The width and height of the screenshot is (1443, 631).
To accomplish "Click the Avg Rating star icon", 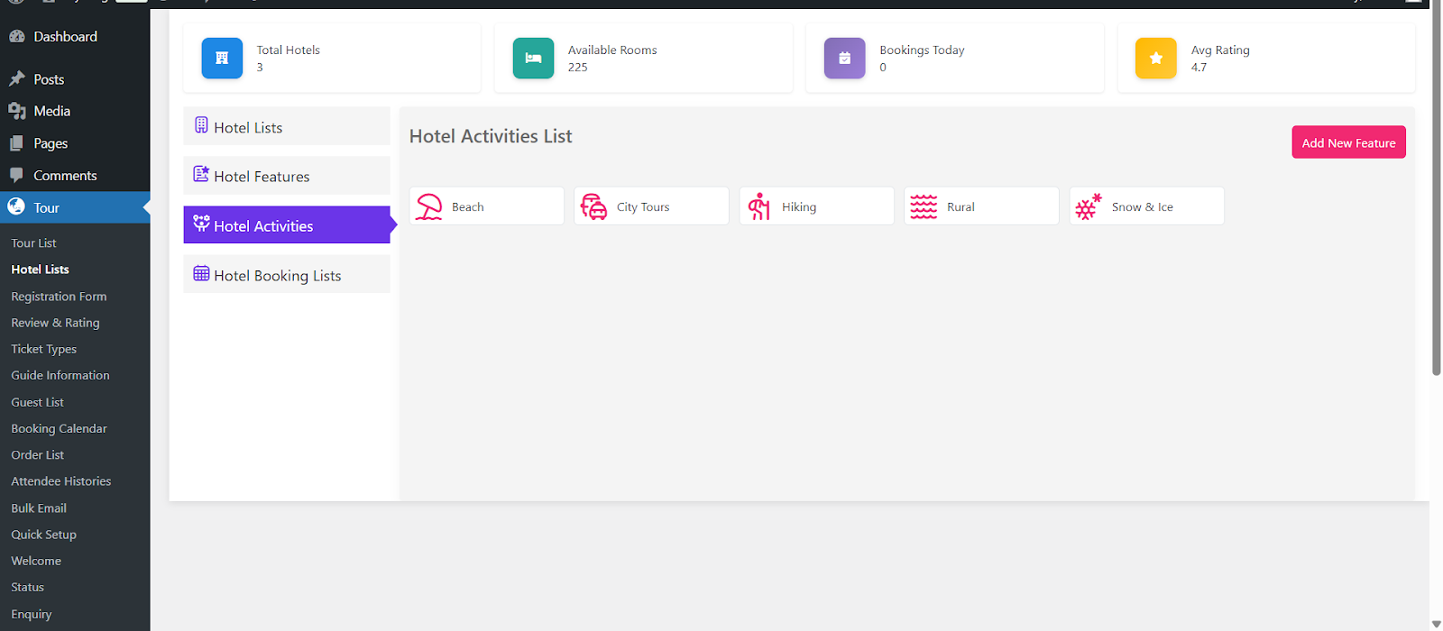I will click(x=1155, y=59).
